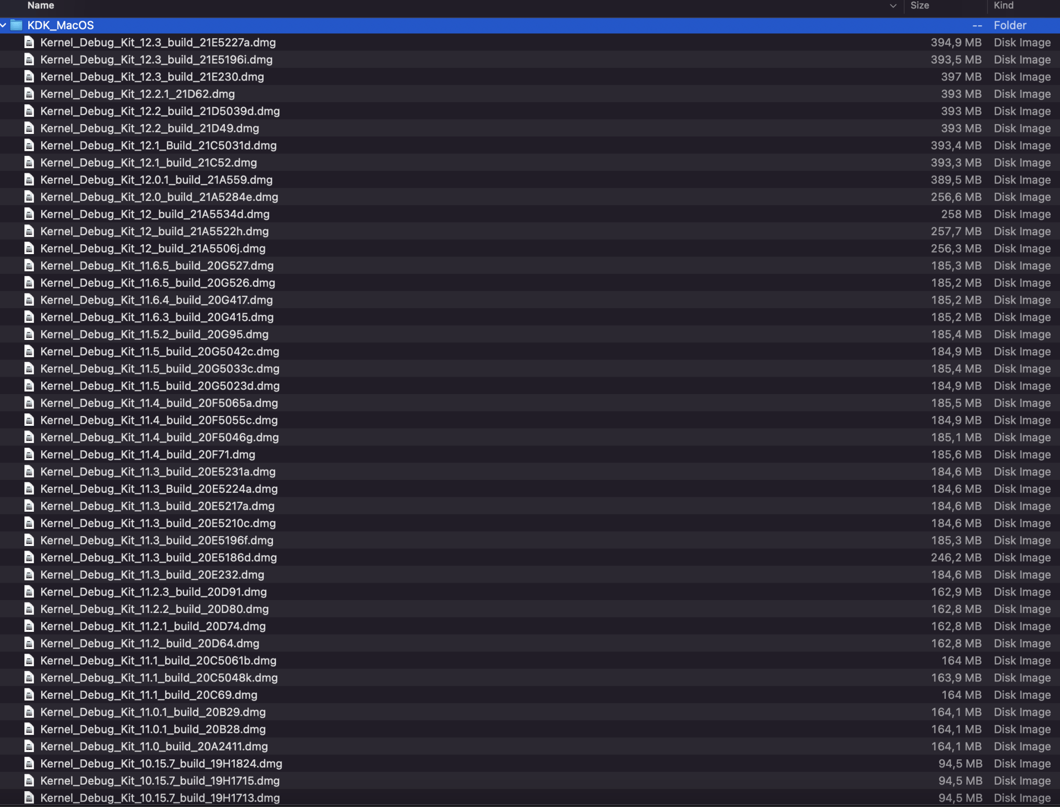This screenshot has height=807, width=1060.
Task: Select file name Kernel_Debug_Kit_11.1_build_20C5048k.dmg
Action: point(159,678)
